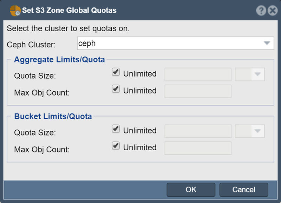Click the Bucket Max Obj Count field

[198, 148]
